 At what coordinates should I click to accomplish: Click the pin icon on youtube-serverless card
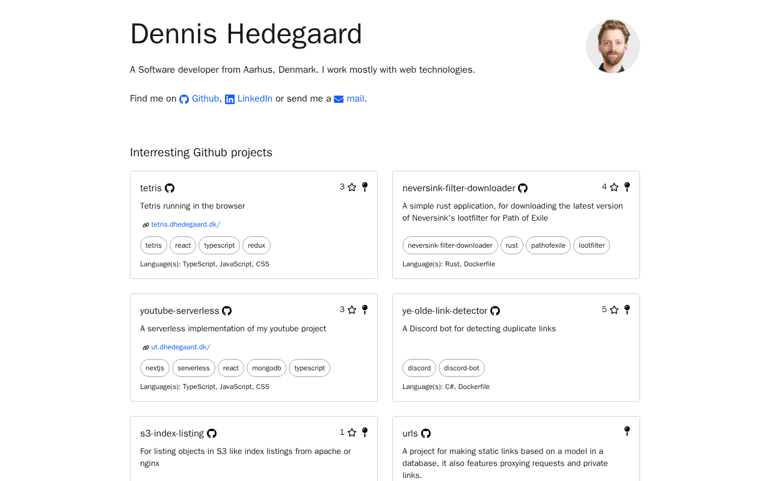[365, 310]
